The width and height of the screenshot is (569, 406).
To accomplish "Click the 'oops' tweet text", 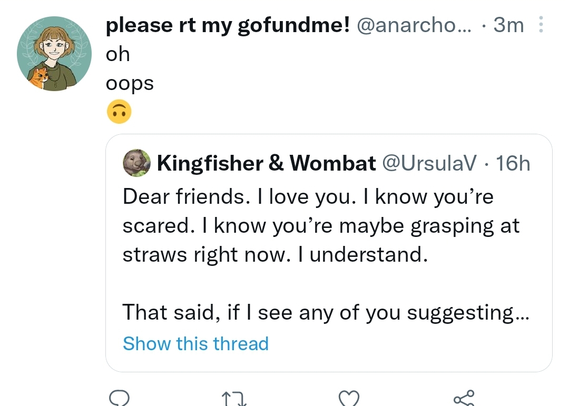I will pos(130,83).
